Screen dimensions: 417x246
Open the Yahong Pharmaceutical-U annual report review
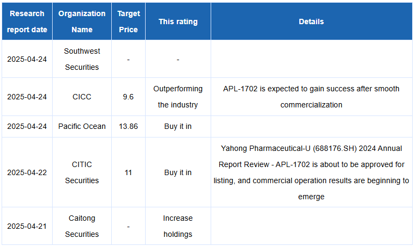(312, 172)
